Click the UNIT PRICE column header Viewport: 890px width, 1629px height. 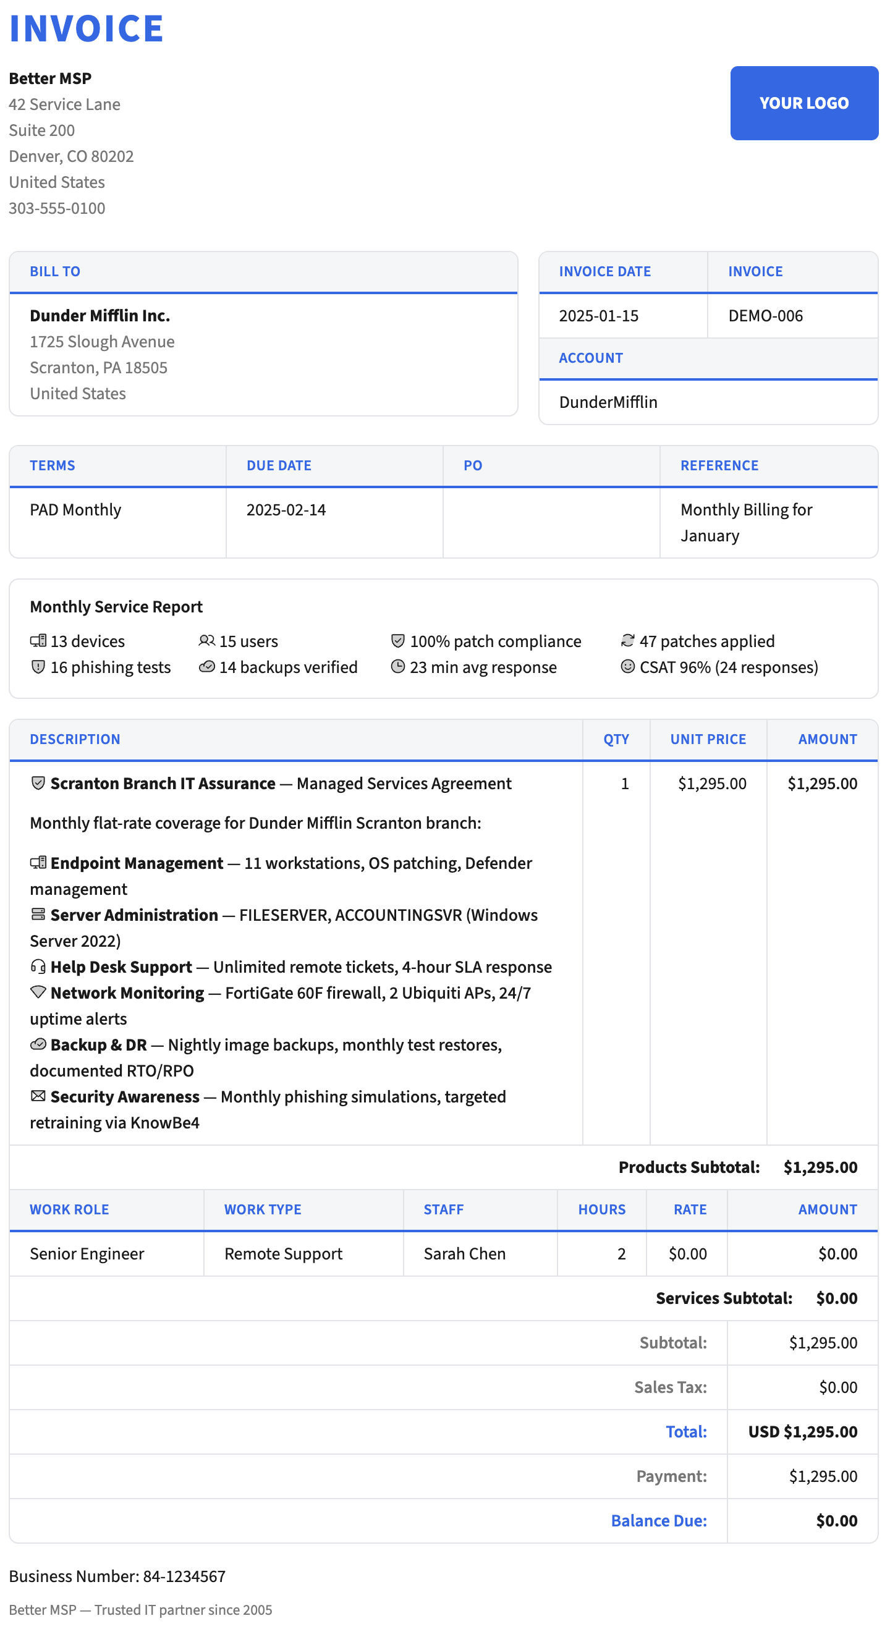[708, 739]
